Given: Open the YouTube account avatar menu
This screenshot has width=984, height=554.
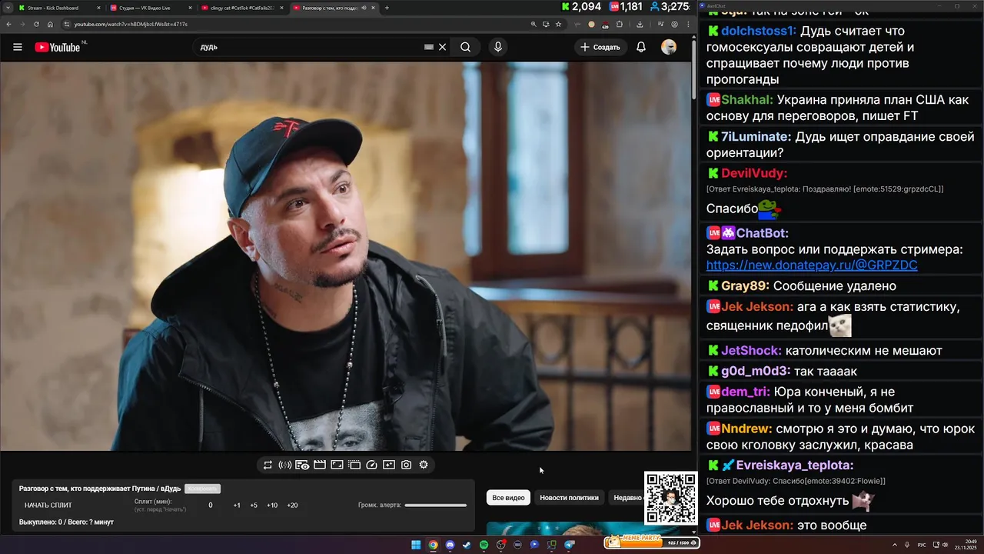Looking at the screenshot, I should click(x=669, y=47).
